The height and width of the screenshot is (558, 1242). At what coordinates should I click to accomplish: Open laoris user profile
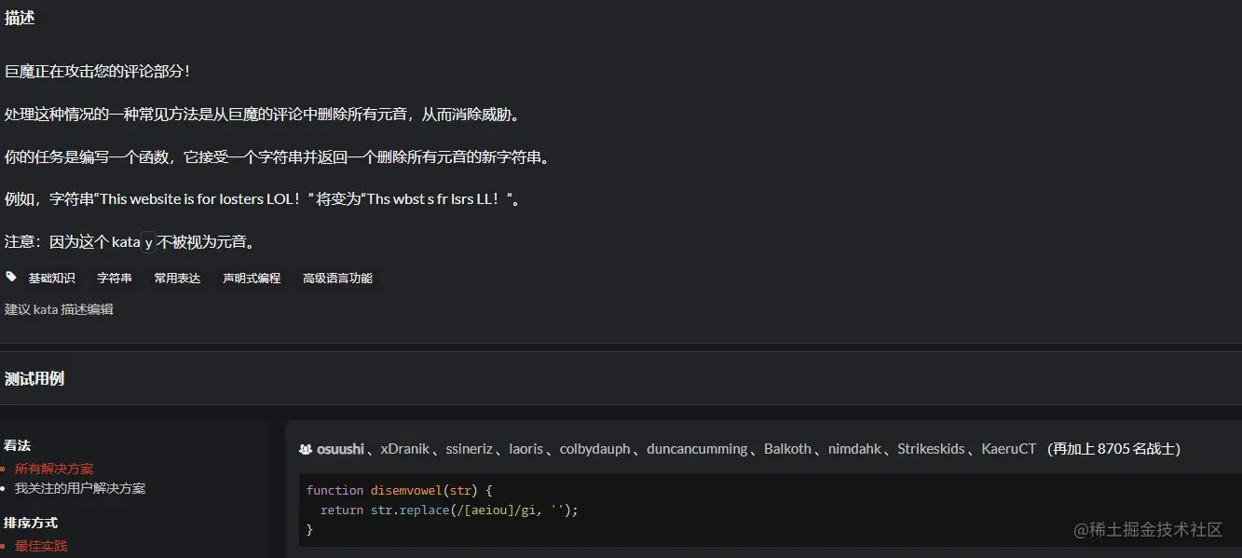[x=525, y=449]
